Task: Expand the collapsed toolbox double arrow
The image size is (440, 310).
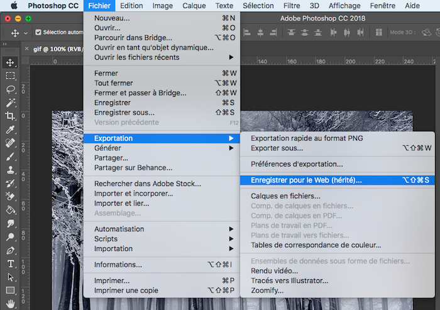Action: point(4,44)
